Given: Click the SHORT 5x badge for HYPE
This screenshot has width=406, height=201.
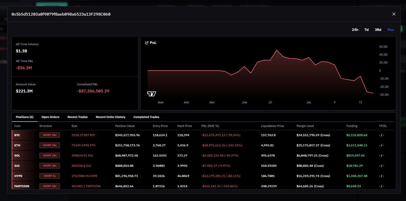Looking at the screenshot, I should (x=50, y=176).
